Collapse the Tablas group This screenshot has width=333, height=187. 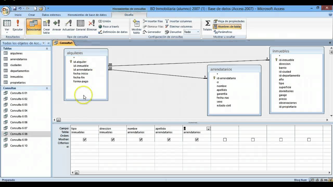[x=47, y=49]
